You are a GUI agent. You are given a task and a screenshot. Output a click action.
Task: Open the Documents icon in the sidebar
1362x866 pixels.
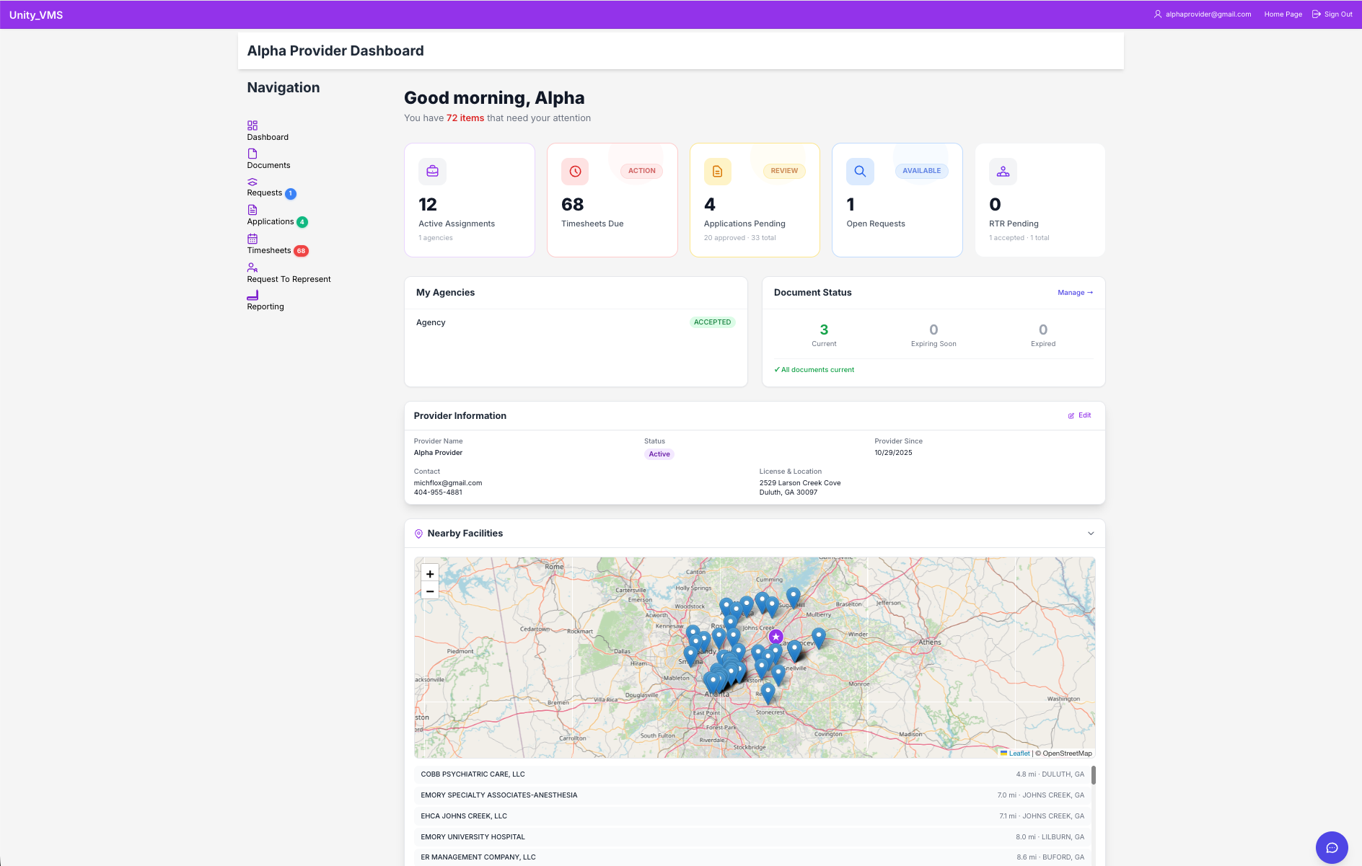[x=252, y=152]
